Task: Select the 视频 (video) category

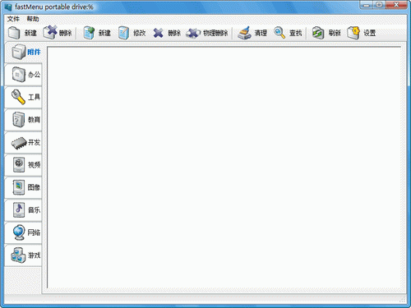Action: [x=24, y=165]
